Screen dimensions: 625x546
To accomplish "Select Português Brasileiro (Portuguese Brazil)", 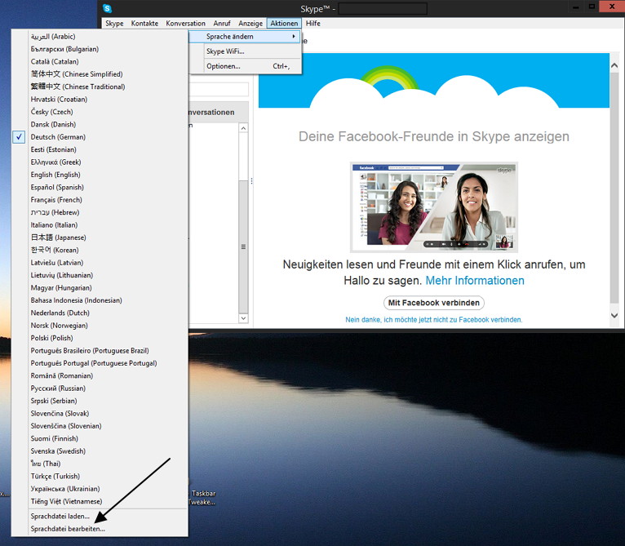I will tap(100, 351).
